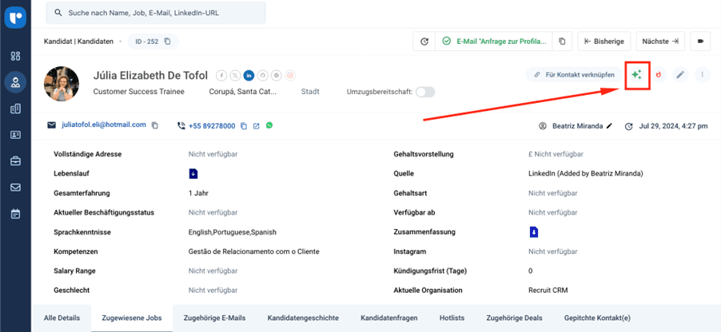Click the Kandidat | Kandidaten breadcrumb
The height and width of the screenshot is (332, 721).
point(78,41)
